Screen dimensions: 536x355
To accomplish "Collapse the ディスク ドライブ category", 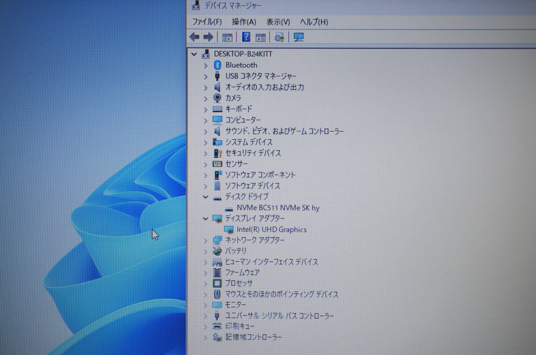I will pyautogui.click(x=205, y=197).
